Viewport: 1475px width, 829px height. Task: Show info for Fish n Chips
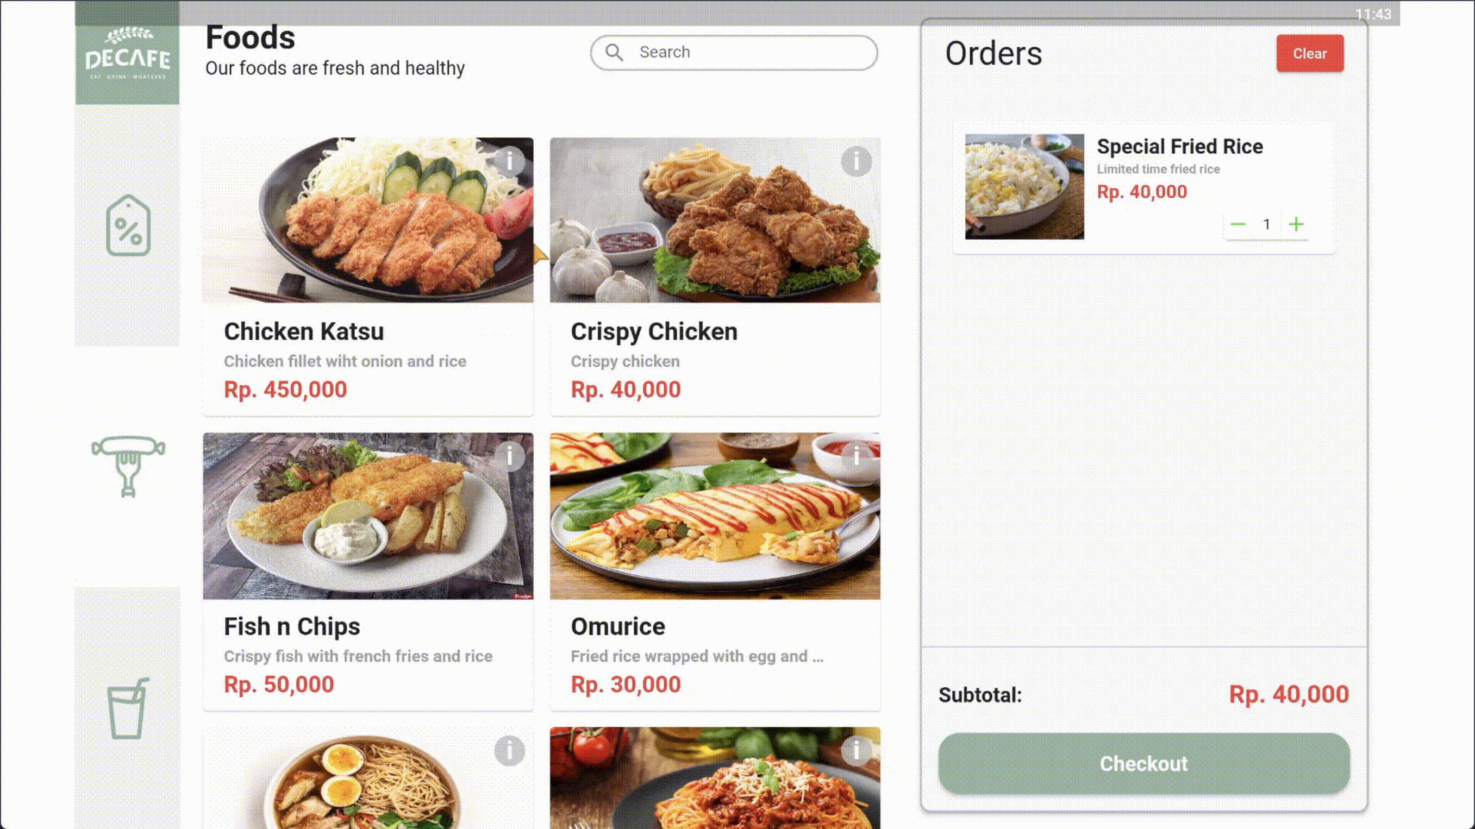coord(509,456)
